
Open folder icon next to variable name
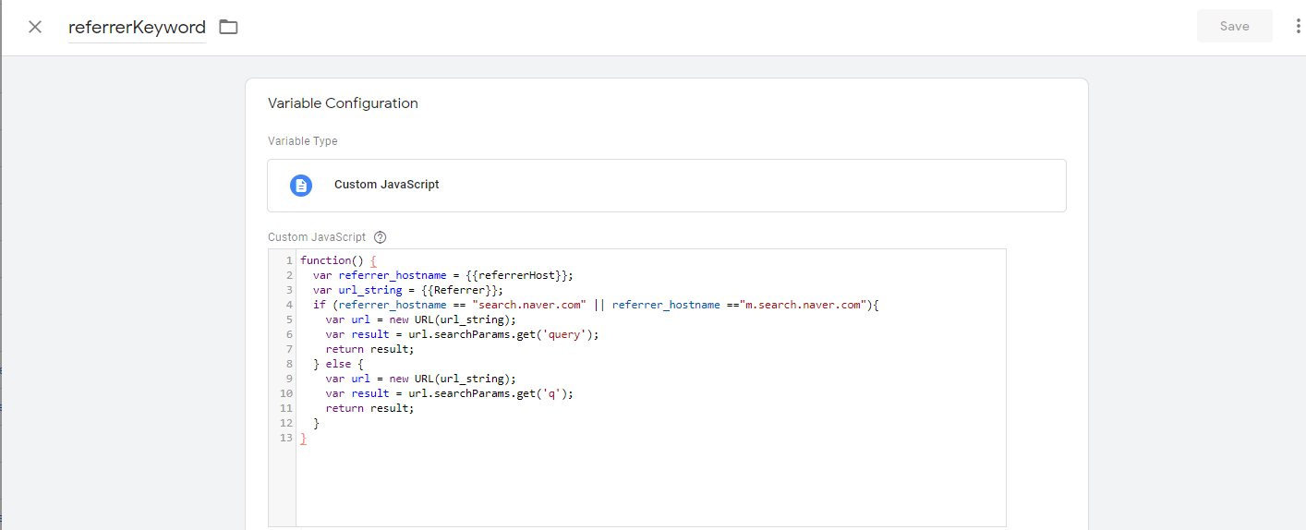point(228,27)
